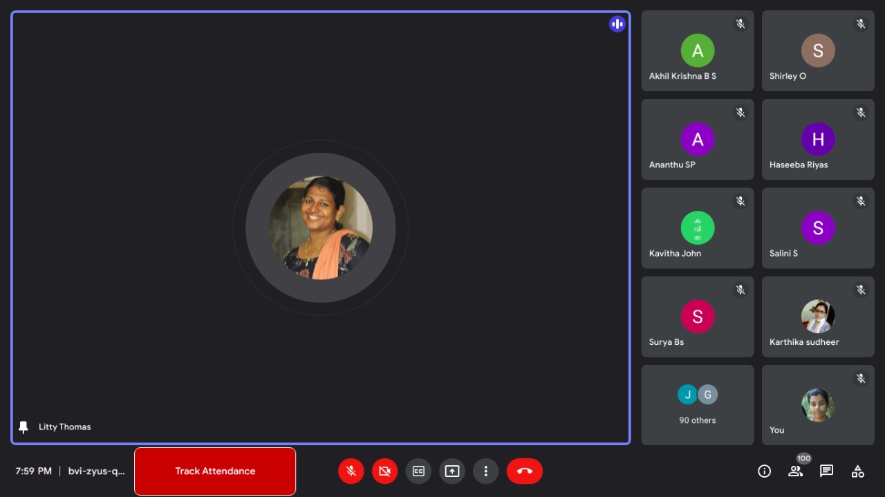The image size is (885, 497).
Task: Toggle closed captions
Action: pyautogui.click(x=418, y=471)
